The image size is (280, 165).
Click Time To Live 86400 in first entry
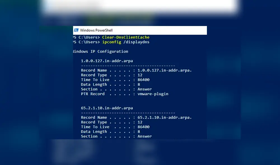(143, 80)
